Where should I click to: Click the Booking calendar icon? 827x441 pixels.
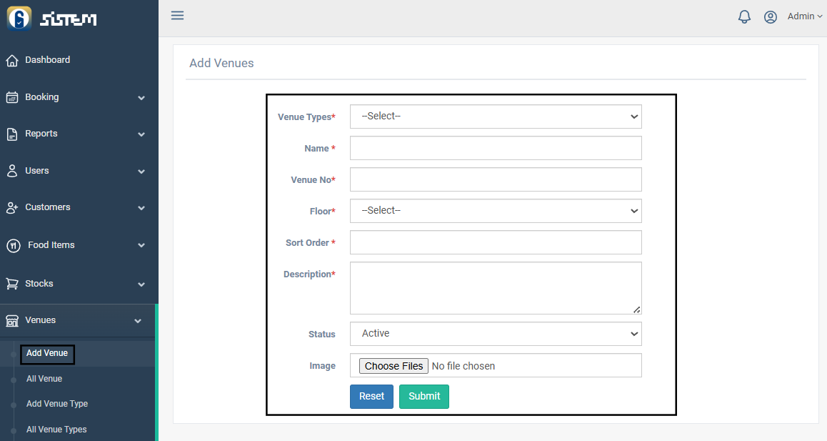click(12, 97)
